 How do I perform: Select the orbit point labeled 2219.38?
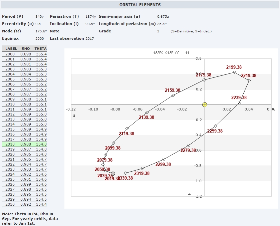point(249,80)
